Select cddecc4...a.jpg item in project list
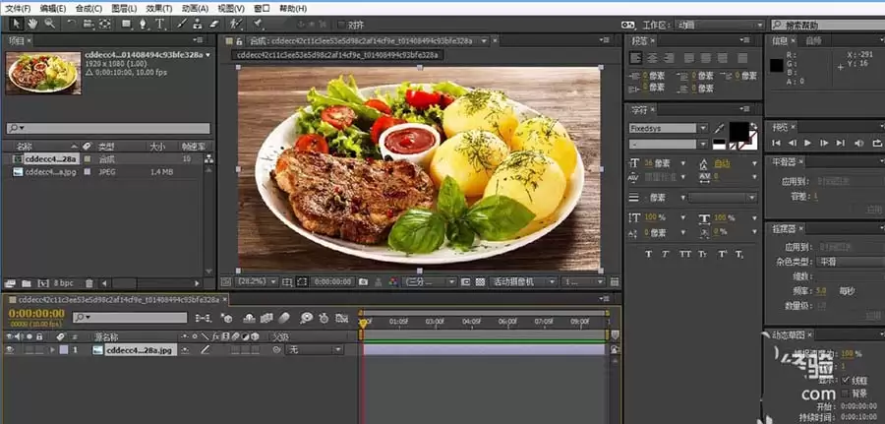This screenshot has width=885, height=424. 51,171
